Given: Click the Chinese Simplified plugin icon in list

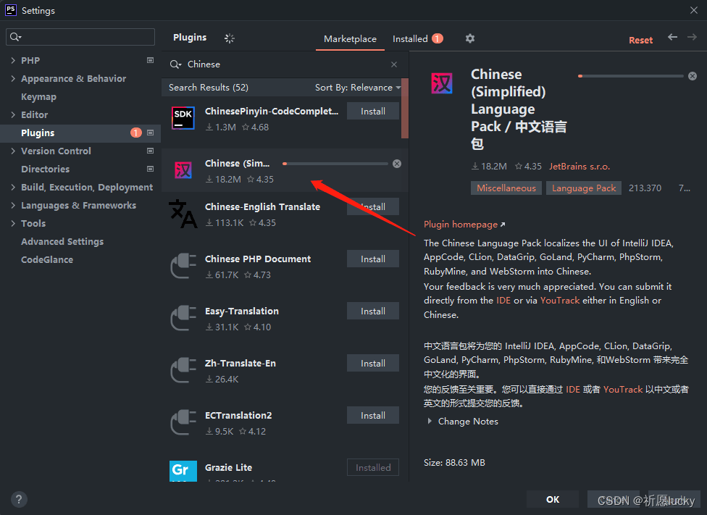Looking at the screenshot, I should (183, 170).
